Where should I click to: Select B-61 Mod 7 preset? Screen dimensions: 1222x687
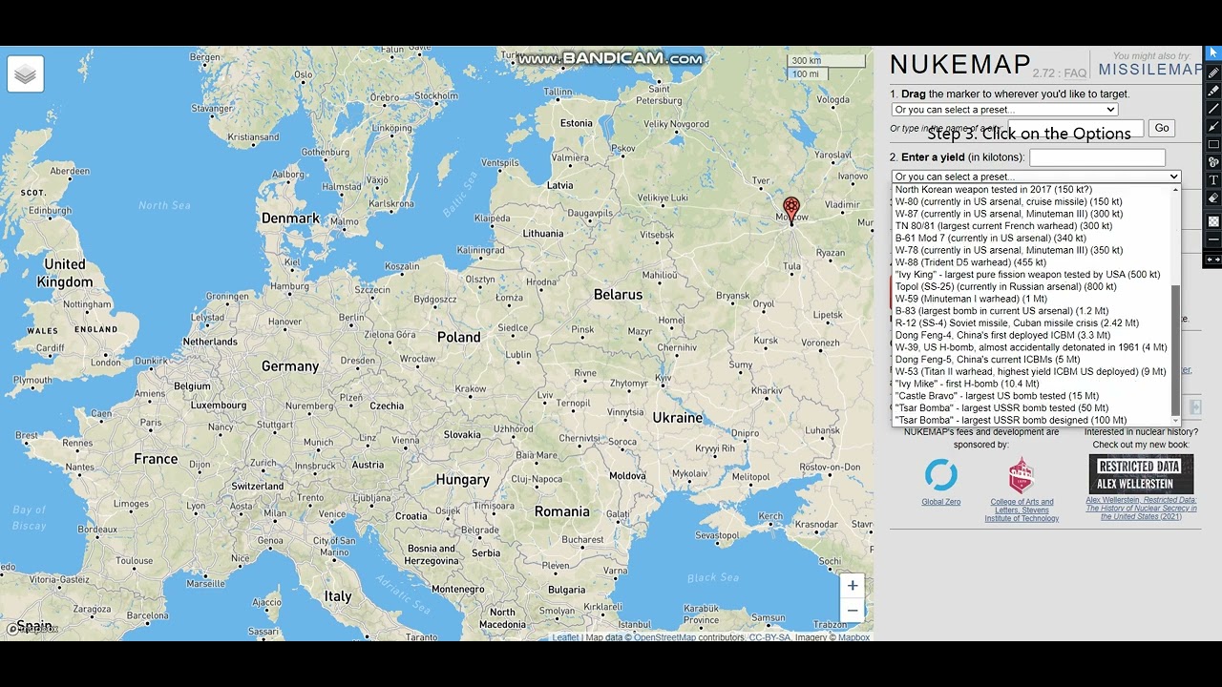click(1032, 239)
